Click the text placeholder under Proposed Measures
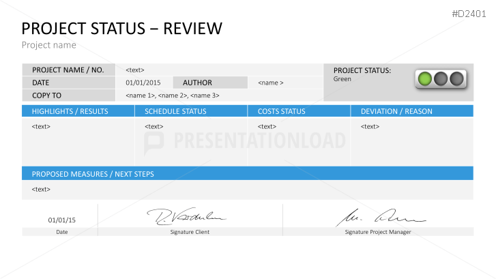Screen dimensions: 496x279 [41, 189]
